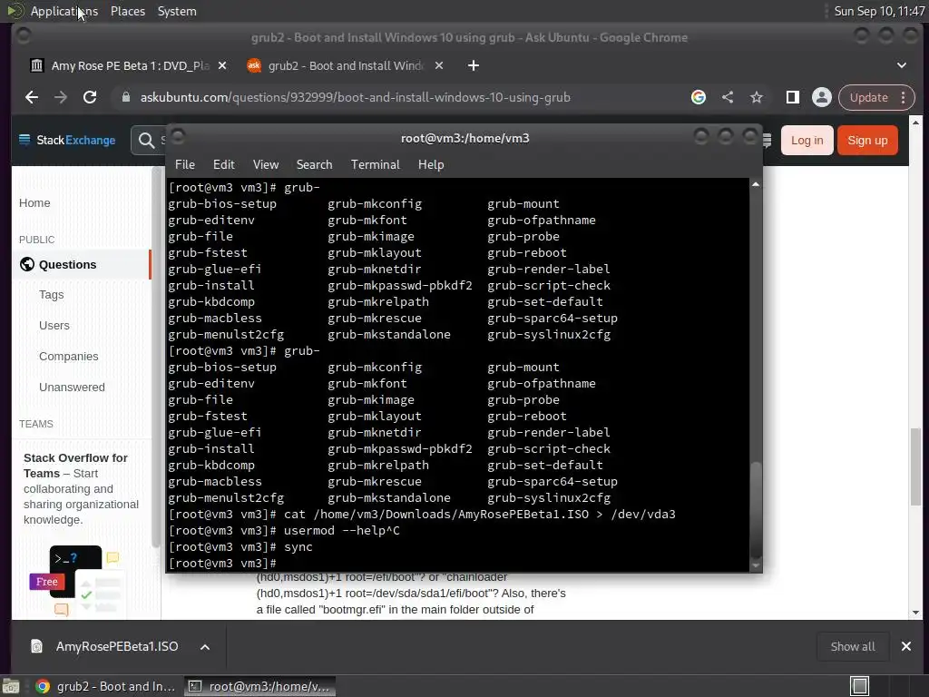The height and width of the screenshot is (697, 929).
Task: Close the downloads bar
Action: tap(906, 646)
